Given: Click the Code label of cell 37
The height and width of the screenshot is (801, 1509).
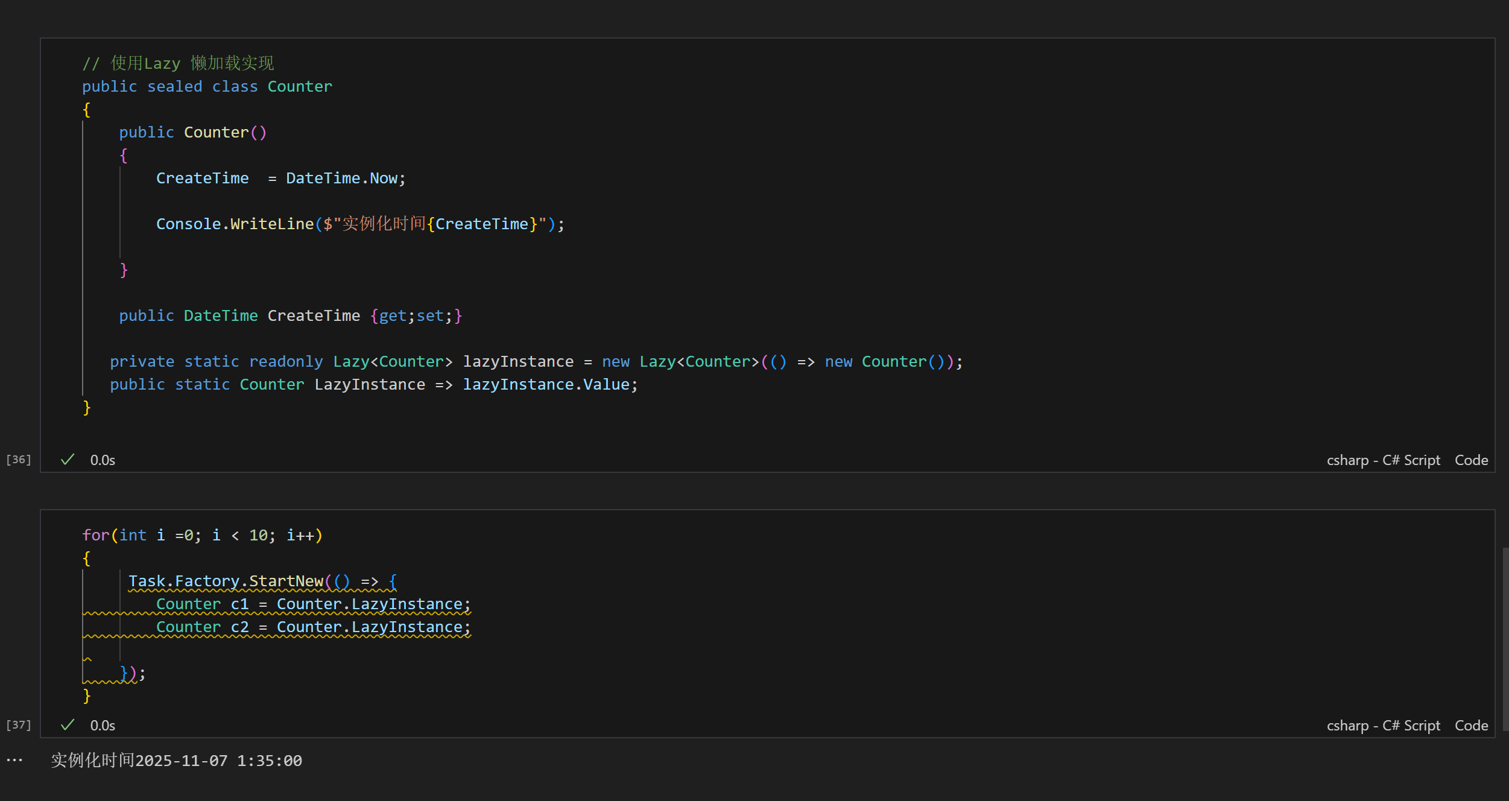Looking at the screenshot, I should (x=1470, y=726).
